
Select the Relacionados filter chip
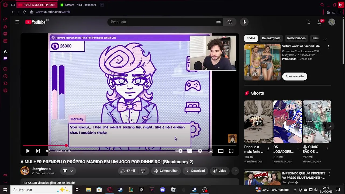point(296,38)
